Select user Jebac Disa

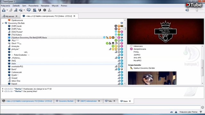pyautogui.click(x=16, y=81)
